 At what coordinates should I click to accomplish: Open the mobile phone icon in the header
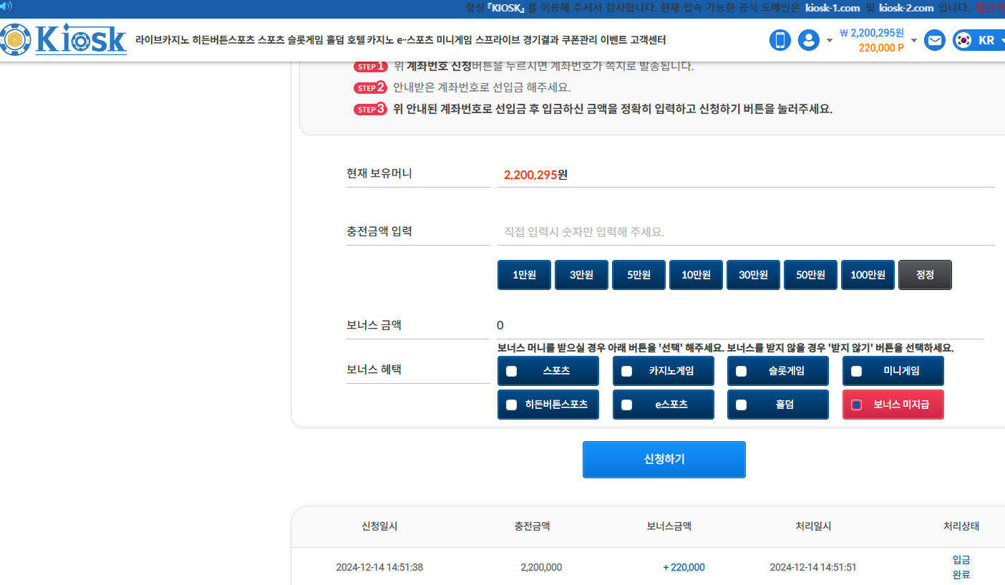point(780,40)
